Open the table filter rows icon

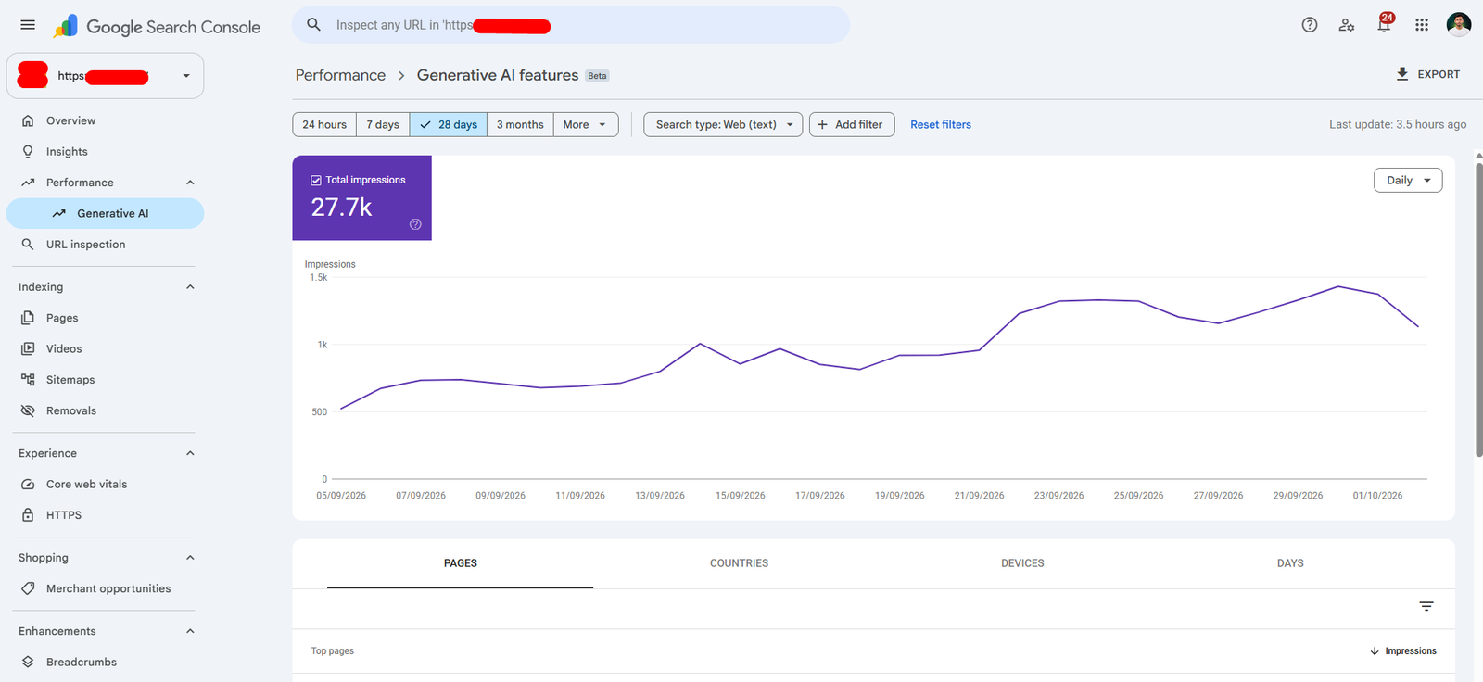[1426, 606]
